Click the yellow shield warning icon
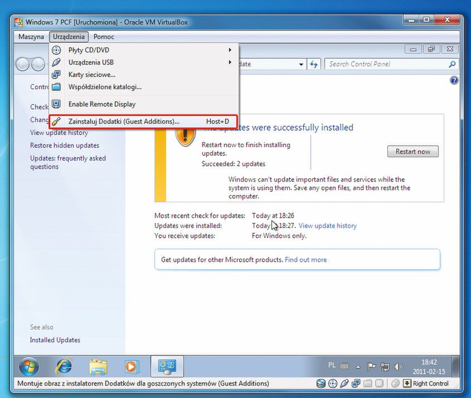This screenshot has width=471, height=398. pos(186,137)
